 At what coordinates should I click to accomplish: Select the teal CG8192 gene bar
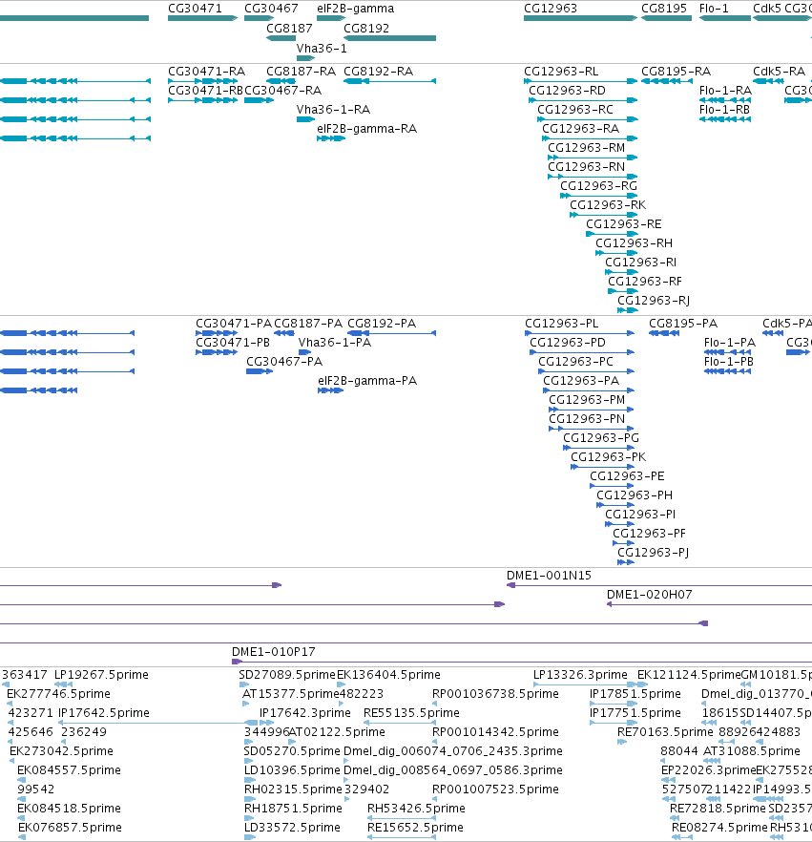coord(389,38)
